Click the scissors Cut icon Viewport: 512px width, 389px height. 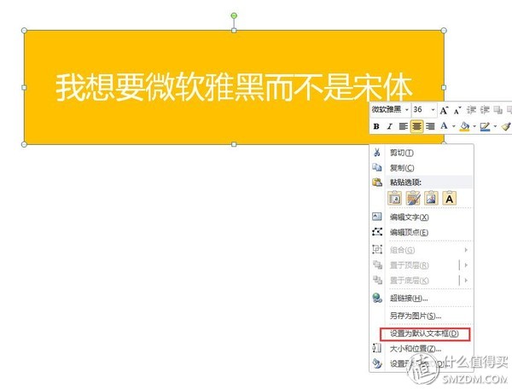[x=377, y=153]
